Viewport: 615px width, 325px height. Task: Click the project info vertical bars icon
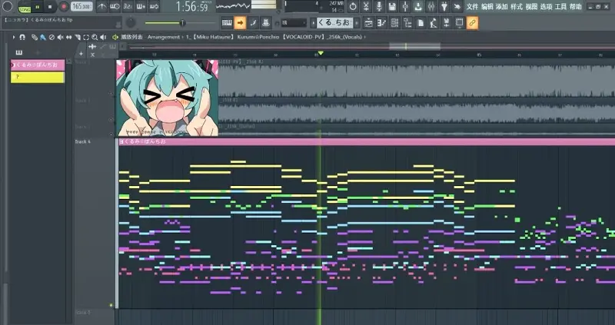(x=431, y=6)
